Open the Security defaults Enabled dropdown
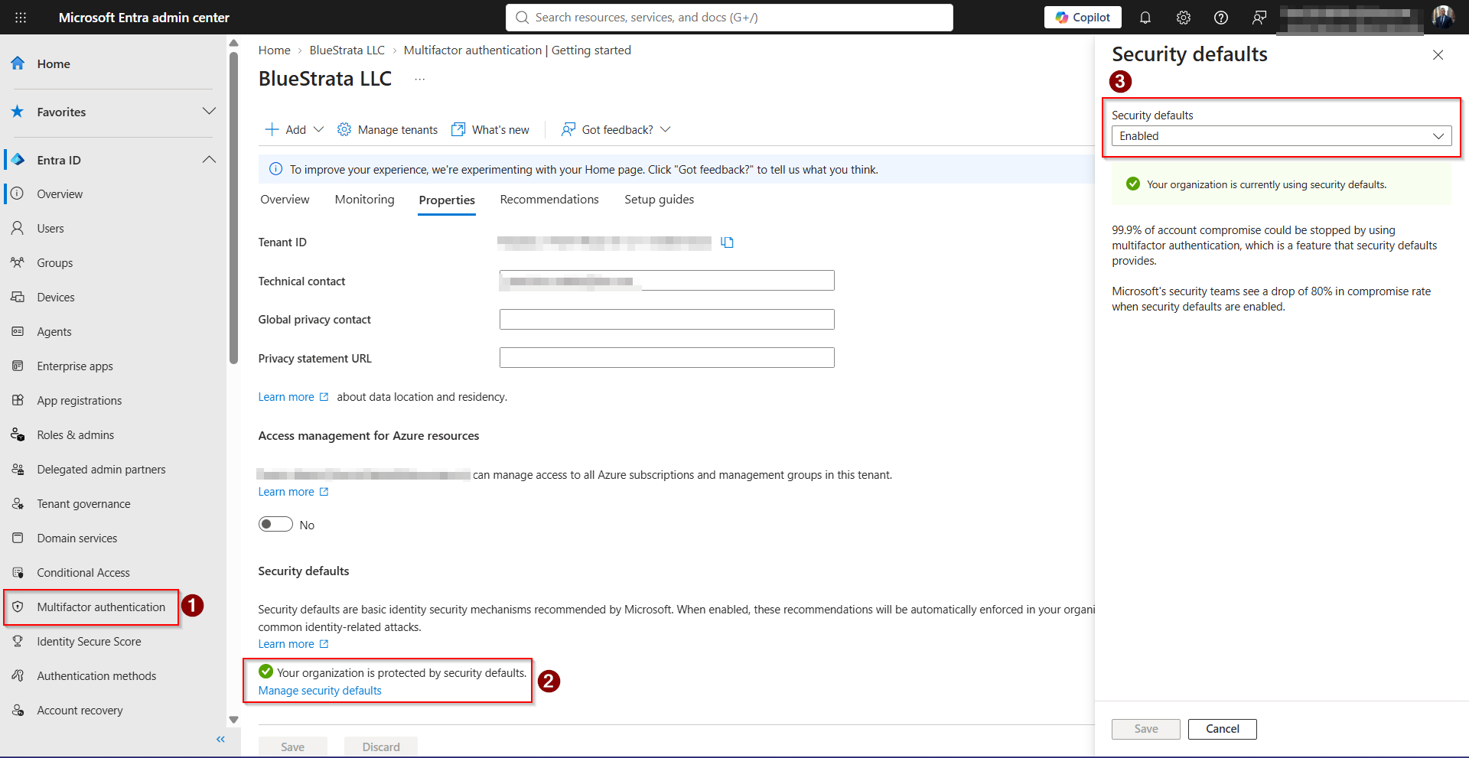Viewport: 1469px width, 758px height. [1282, 136]
